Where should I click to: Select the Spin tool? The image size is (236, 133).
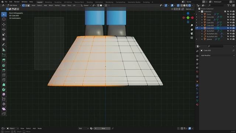[x=4, y=89]
